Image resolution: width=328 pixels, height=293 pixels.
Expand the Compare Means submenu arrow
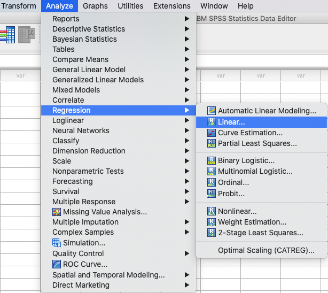[187, 59]
